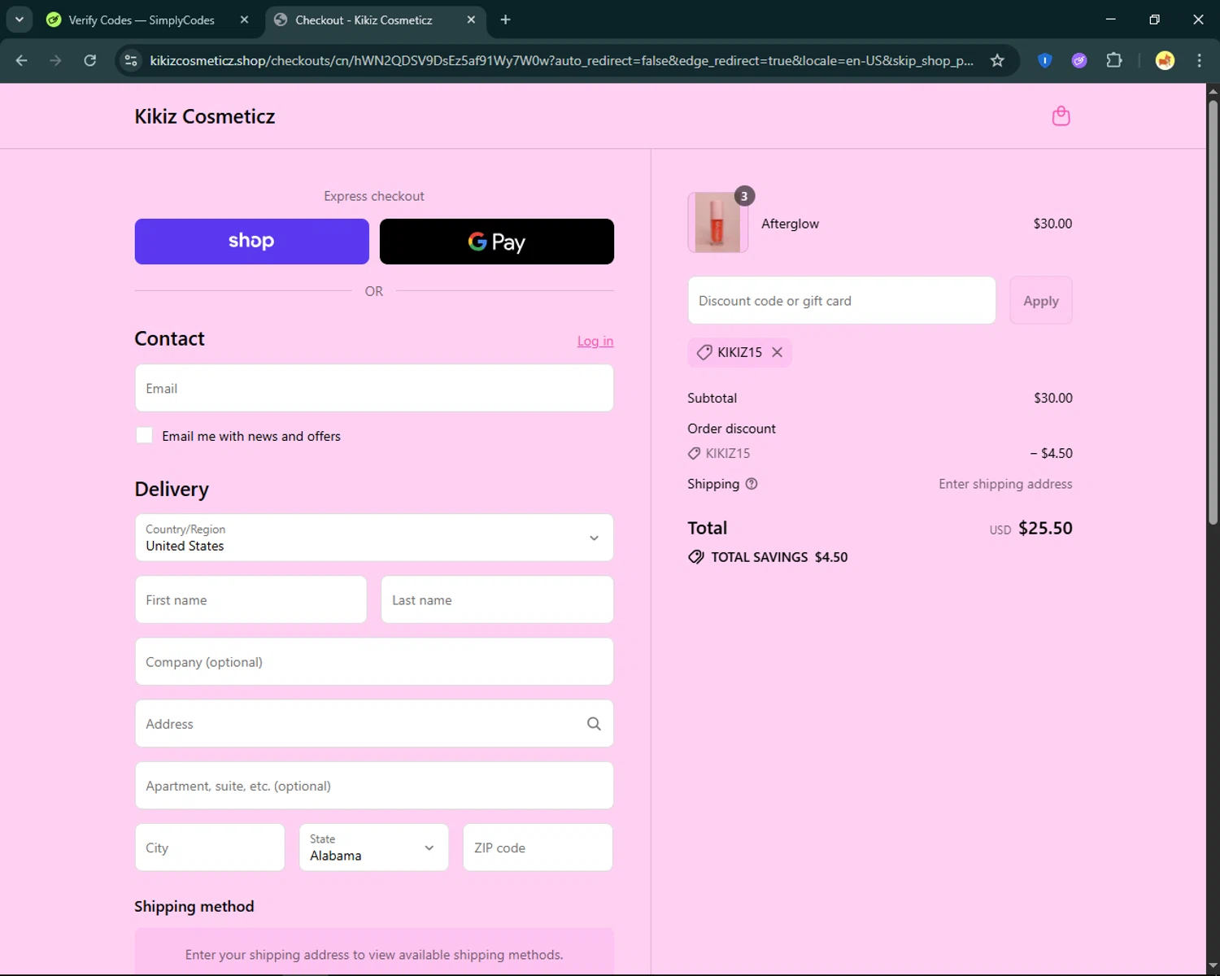Viewport: 1220px width, 976px height.
Task: Click the Subtotal $30.00 value
Action: click(1053, 398)
